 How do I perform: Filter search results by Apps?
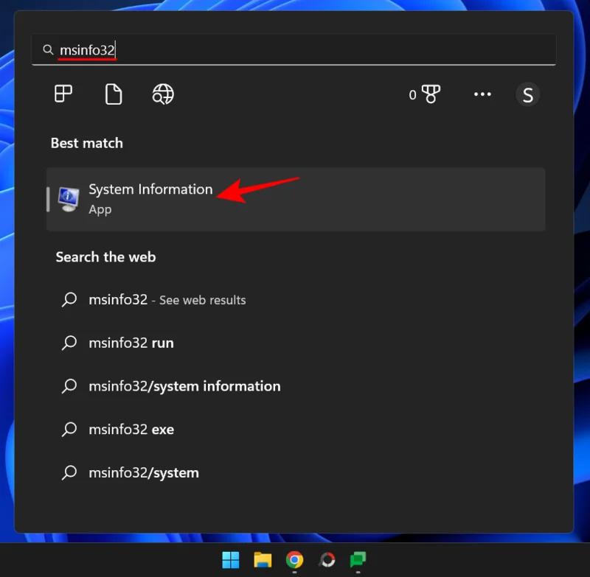tap(63, 94)
